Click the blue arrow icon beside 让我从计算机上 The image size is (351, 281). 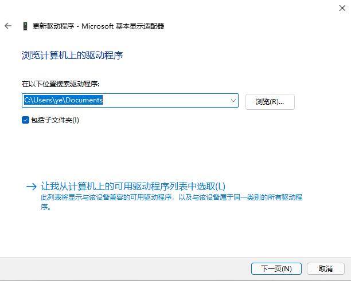(31, 187)
